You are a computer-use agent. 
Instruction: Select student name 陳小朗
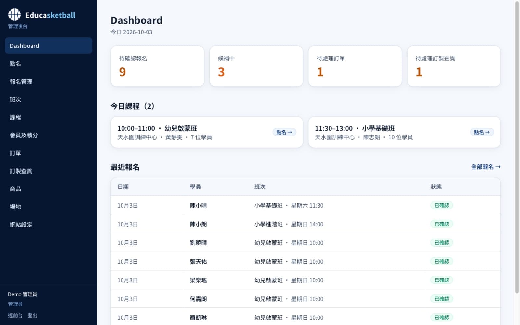coord(198,224)
